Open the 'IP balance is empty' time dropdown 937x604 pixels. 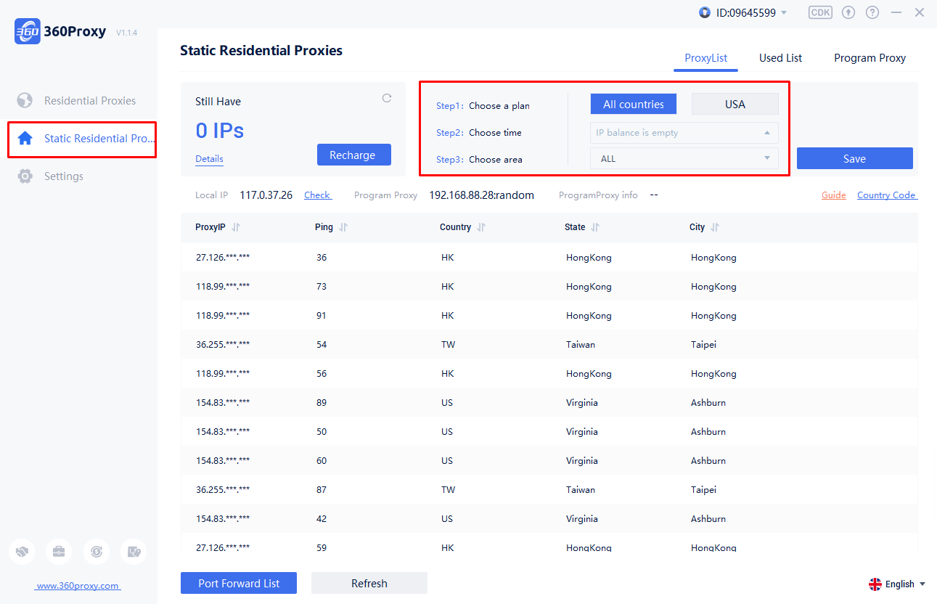(x=684, y=133)
